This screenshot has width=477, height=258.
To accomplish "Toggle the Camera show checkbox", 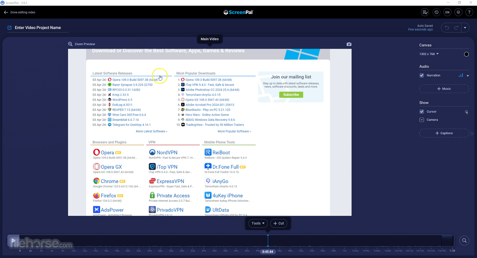I will tap(422, 120).
